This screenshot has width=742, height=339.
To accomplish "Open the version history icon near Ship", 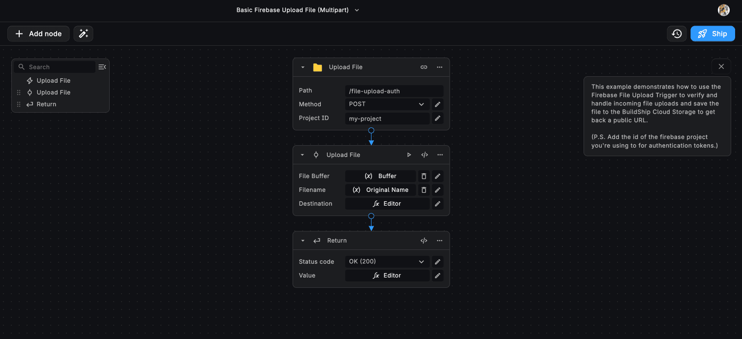I will (x=677, y=33).
